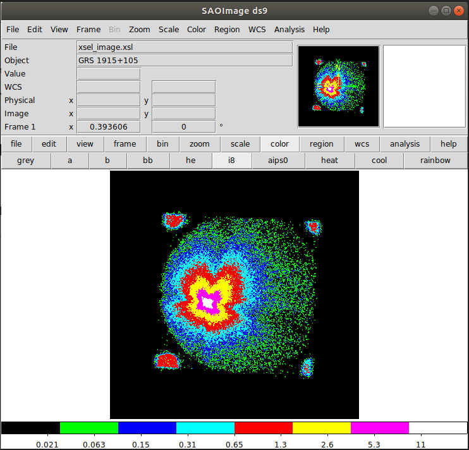Click the Frame 1 zoom value 0.393606
Image resolution: width=469 pixels, height=450 pixels.
pos(109,127)
